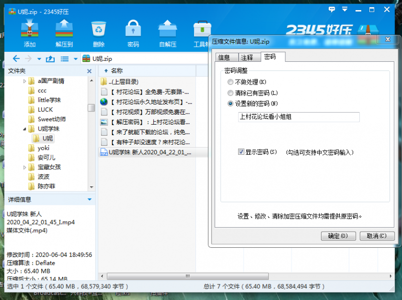Collapse the 详细信息 panel arrow
This screenshot has width=402, height=300.
click(89, 199)
